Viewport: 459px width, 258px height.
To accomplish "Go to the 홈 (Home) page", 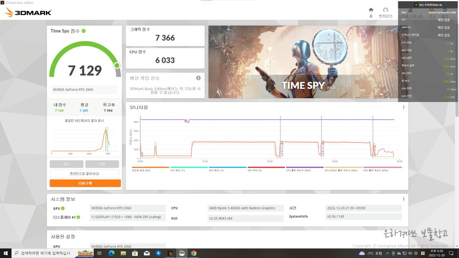I will point(371,12).
